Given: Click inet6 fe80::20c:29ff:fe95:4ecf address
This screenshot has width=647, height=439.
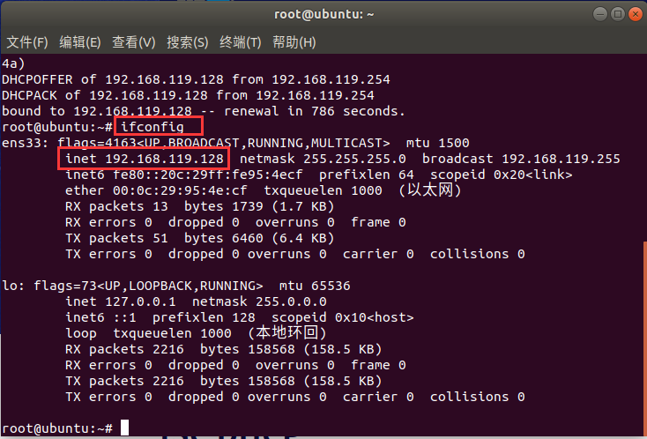Looking at the screenshot, I should pos(184,175).
